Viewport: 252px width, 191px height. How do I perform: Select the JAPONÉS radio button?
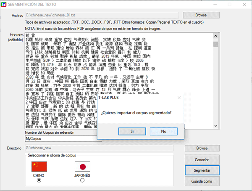82,180
